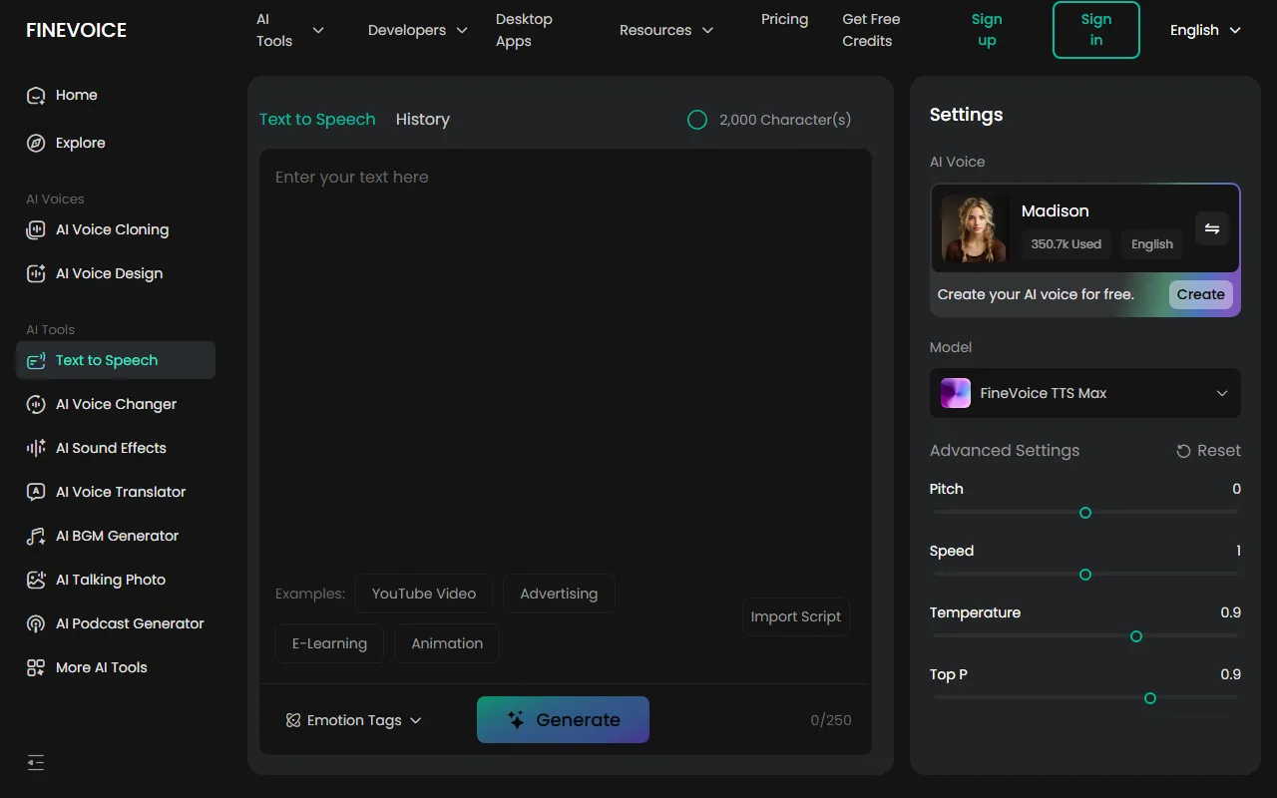Click the AI Voice Cloning sidebar icon
Screen dimensions: 1277x798
(36, 229)
